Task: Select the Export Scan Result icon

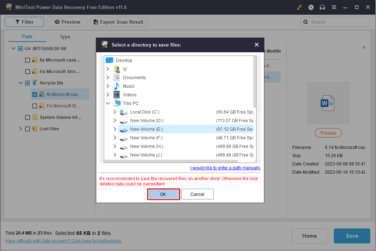Action: [x=96, y=22]
